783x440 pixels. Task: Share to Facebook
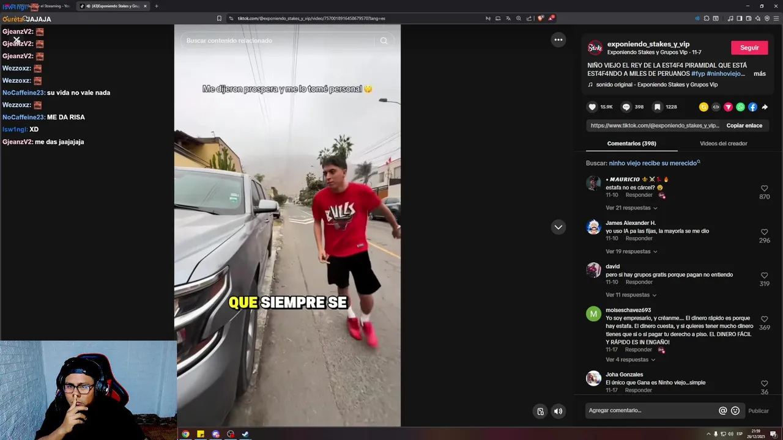752,107
